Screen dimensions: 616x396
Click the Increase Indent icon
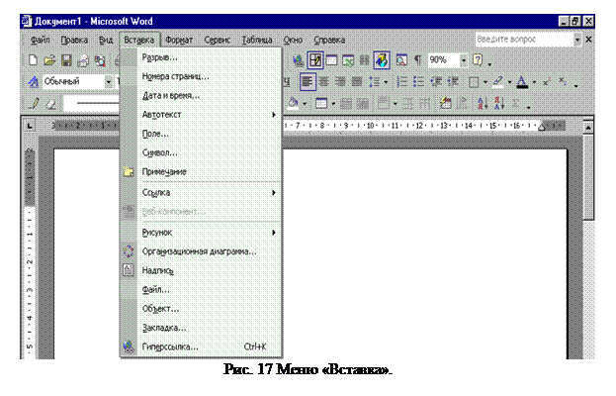pos(453,82)
